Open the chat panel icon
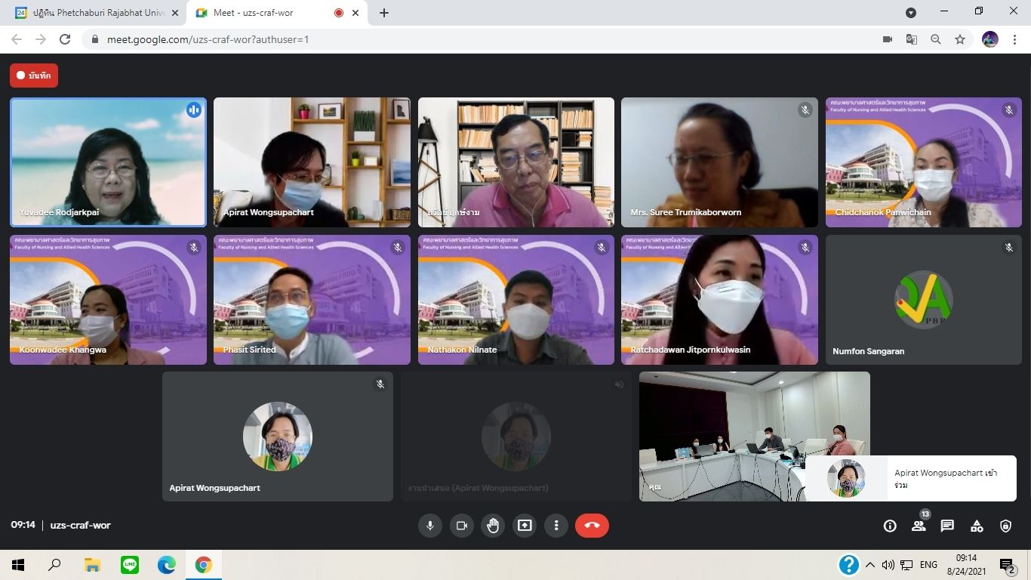Screen dimensions: 1031x580 [x=947, y=526]
